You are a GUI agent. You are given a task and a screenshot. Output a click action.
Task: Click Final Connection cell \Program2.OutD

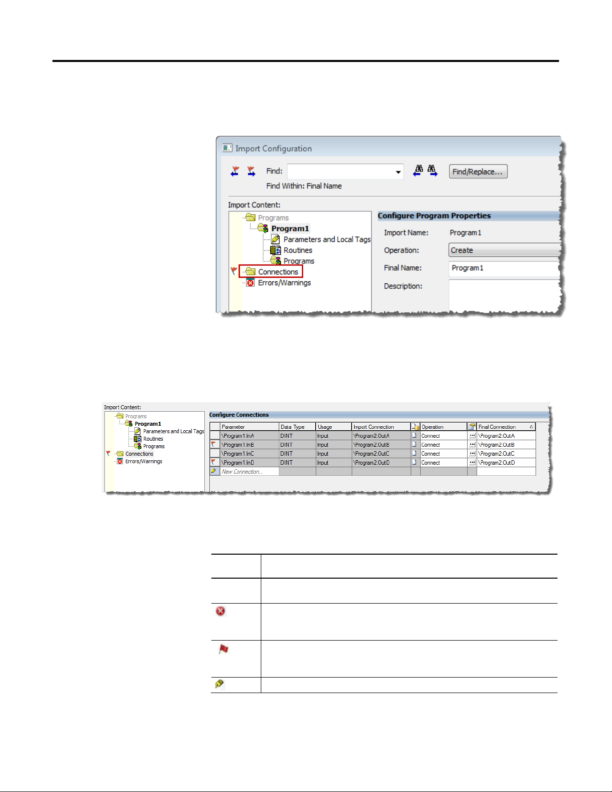click(x=506, y=463)
